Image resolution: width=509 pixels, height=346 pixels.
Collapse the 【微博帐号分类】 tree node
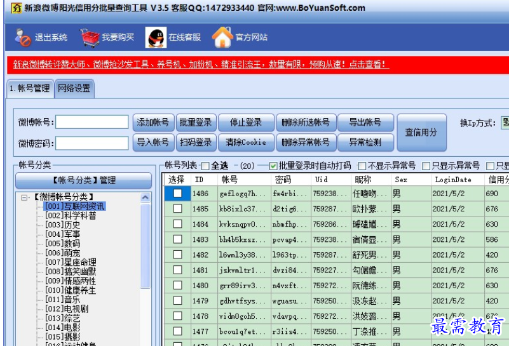tap(24, 197)
